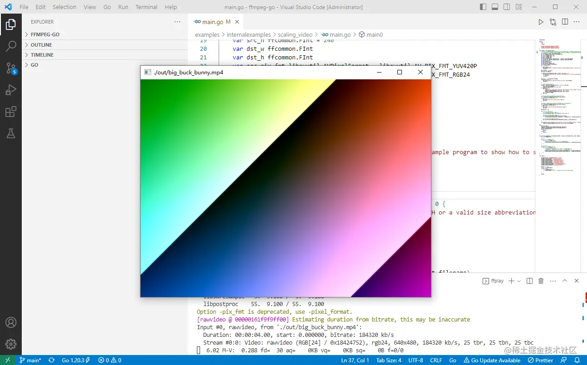Open remote window indicator in status bar
587x365 pixels.
[x=8, y=360]
